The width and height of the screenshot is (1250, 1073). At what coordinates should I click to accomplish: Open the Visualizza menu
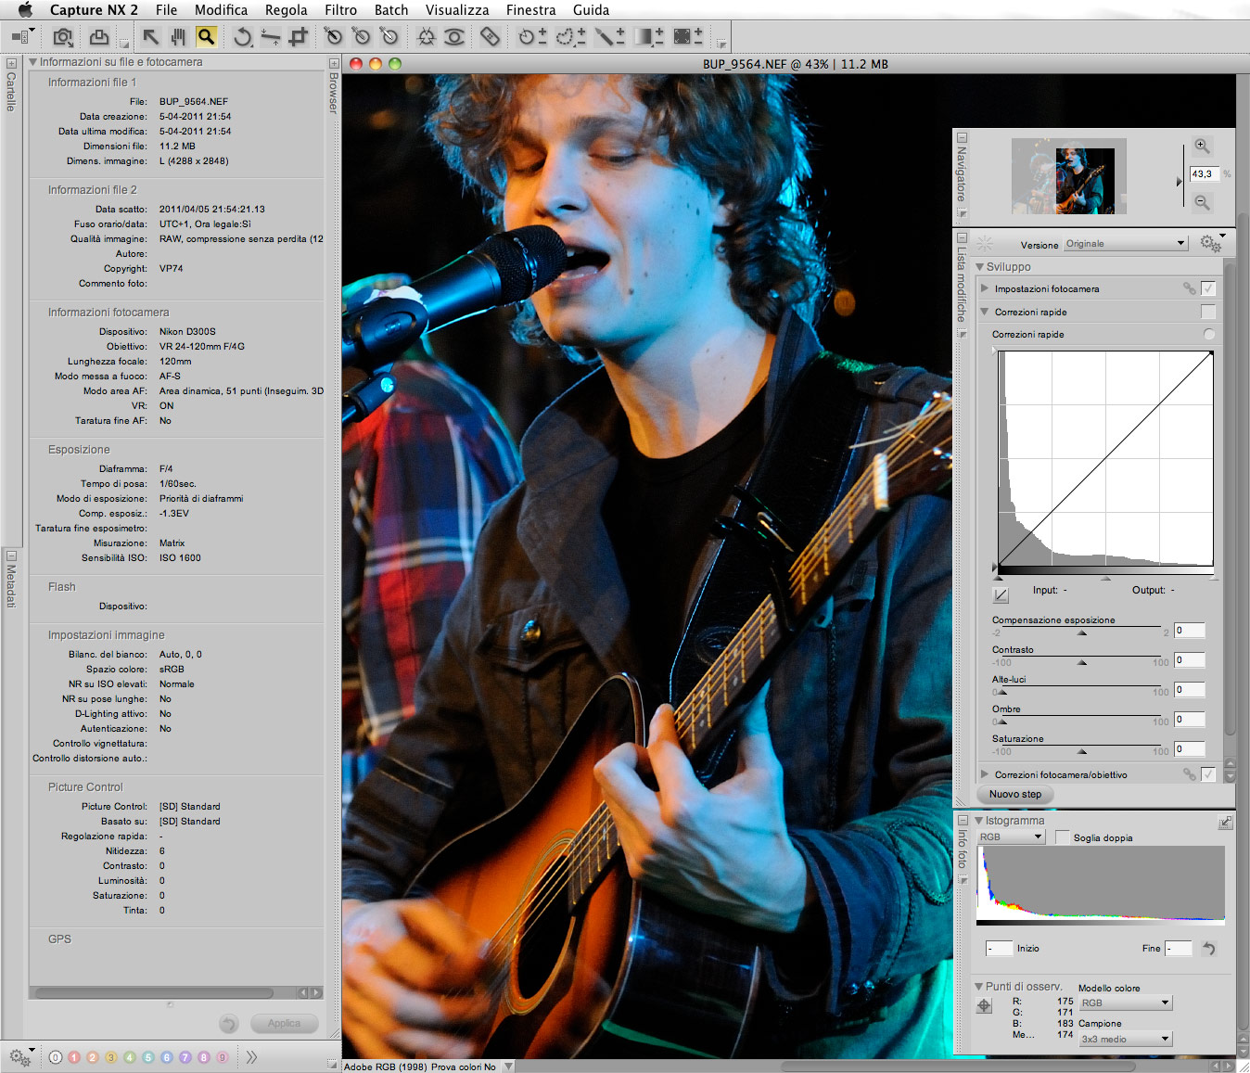pos(457,10)
